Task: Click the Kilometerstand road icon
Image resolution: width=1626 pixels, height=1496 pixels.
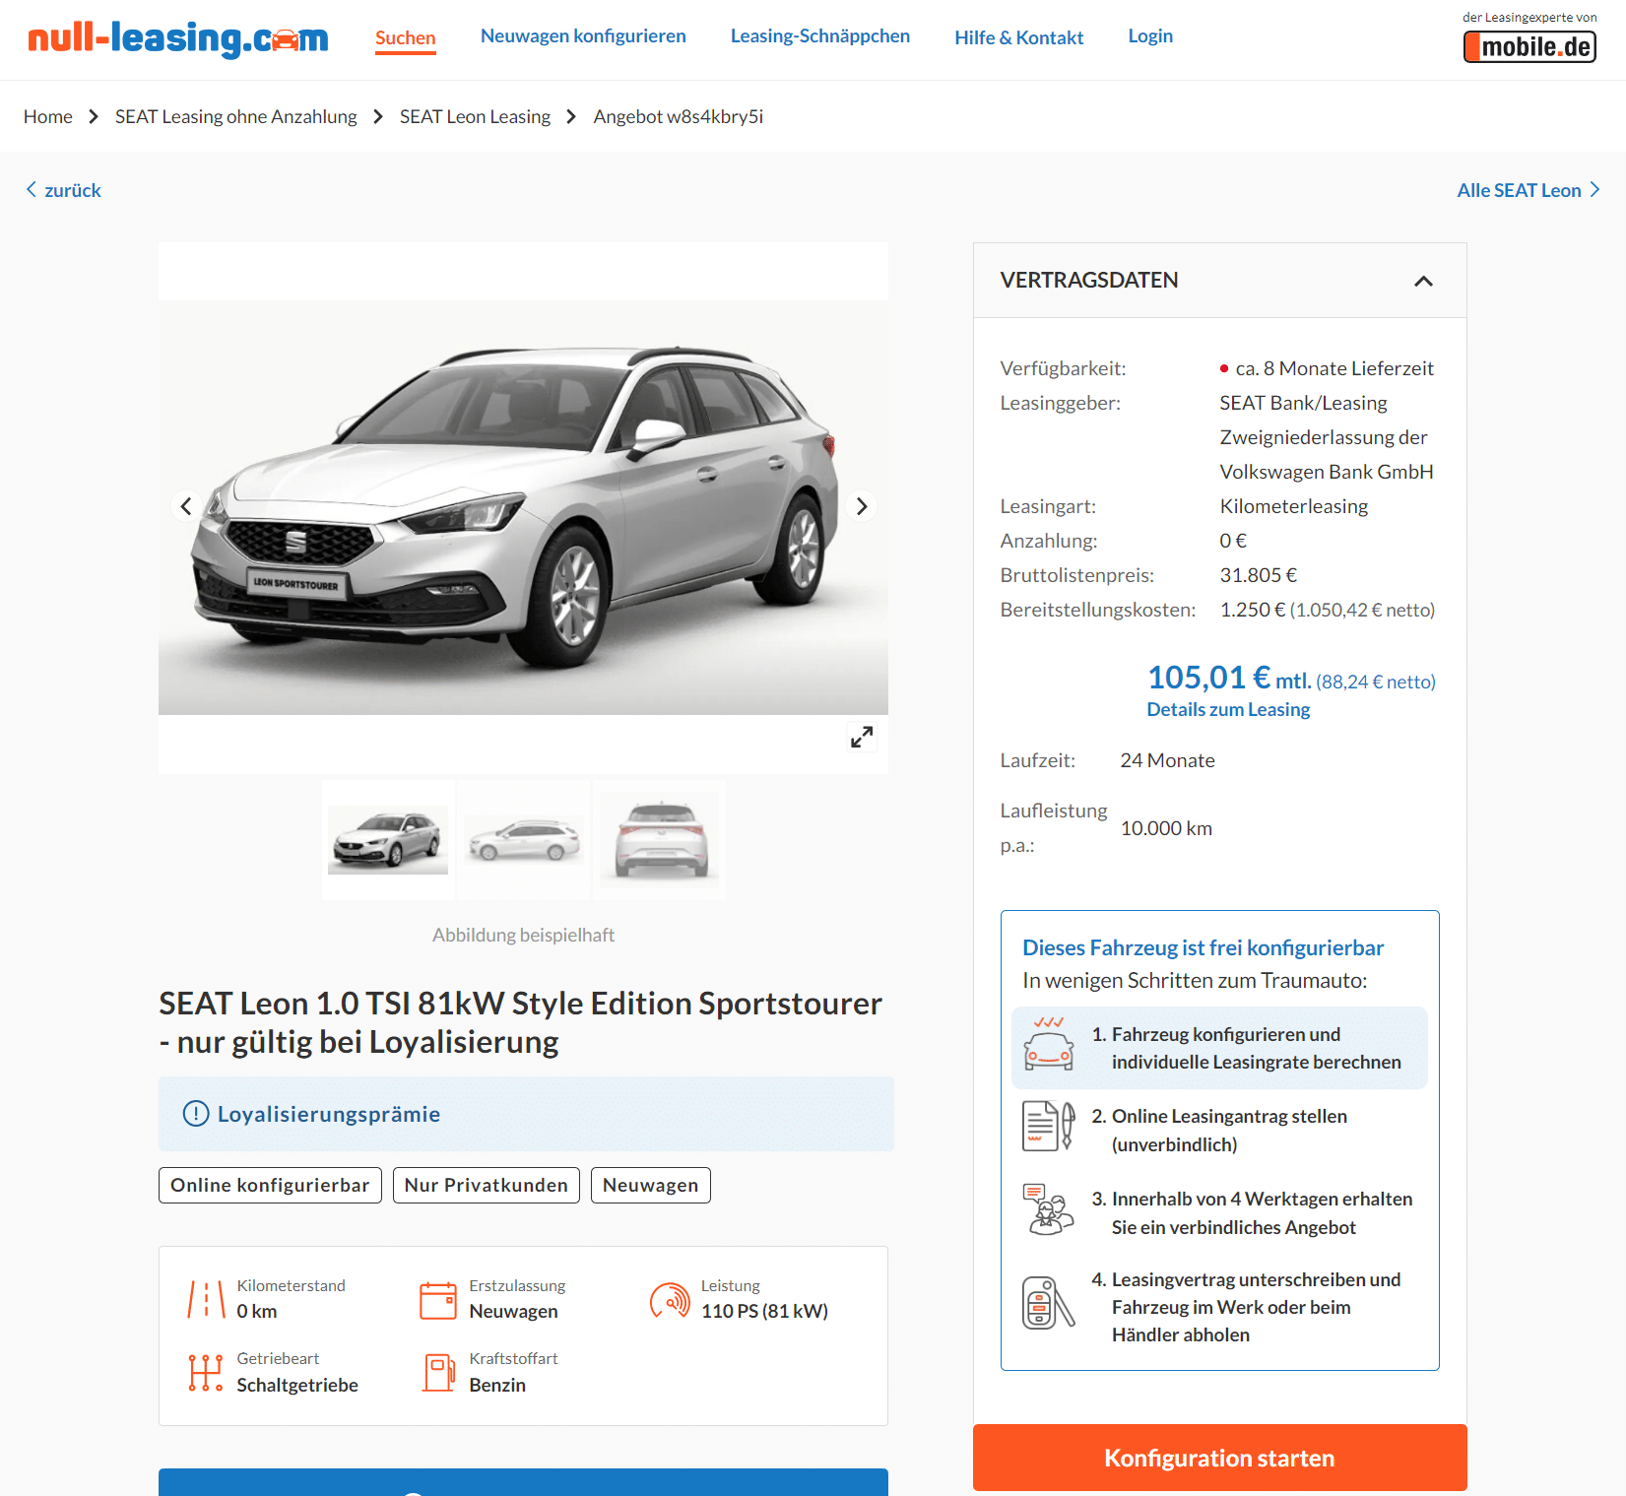Action: 206,1299
